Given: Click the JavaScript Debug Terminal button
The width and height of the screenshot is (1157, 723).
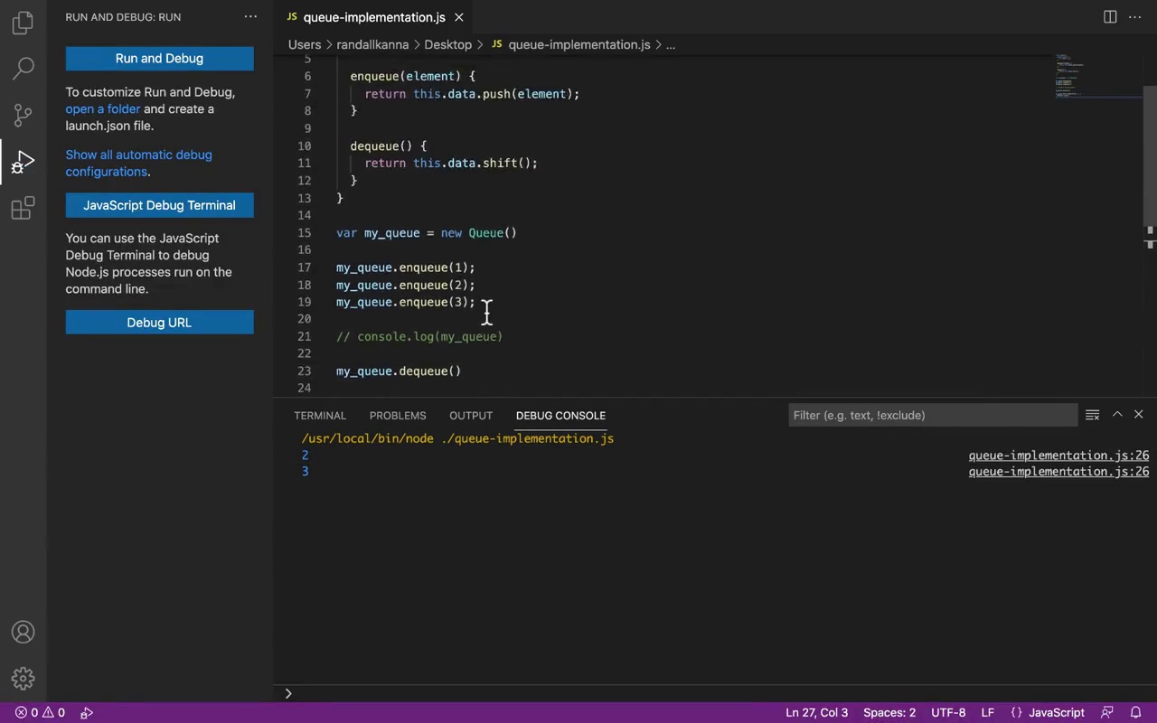Looking at the screenshot, I should coord(159,205).
